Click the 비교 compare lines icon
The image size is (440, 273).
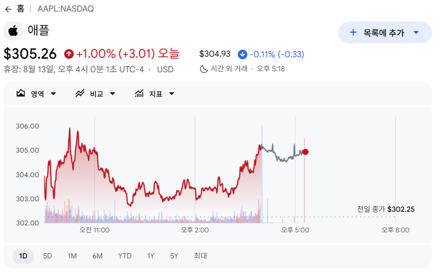tap(80, 93)
